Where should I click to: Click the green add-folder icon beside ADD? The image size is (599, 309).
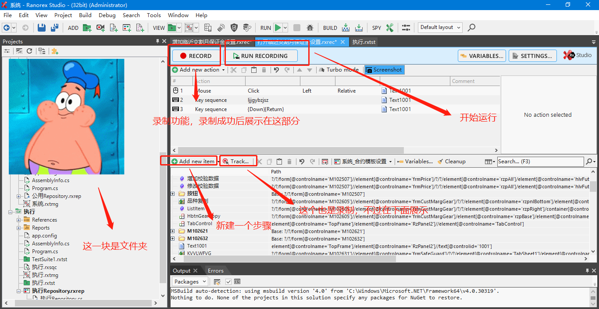pos(87,28)
